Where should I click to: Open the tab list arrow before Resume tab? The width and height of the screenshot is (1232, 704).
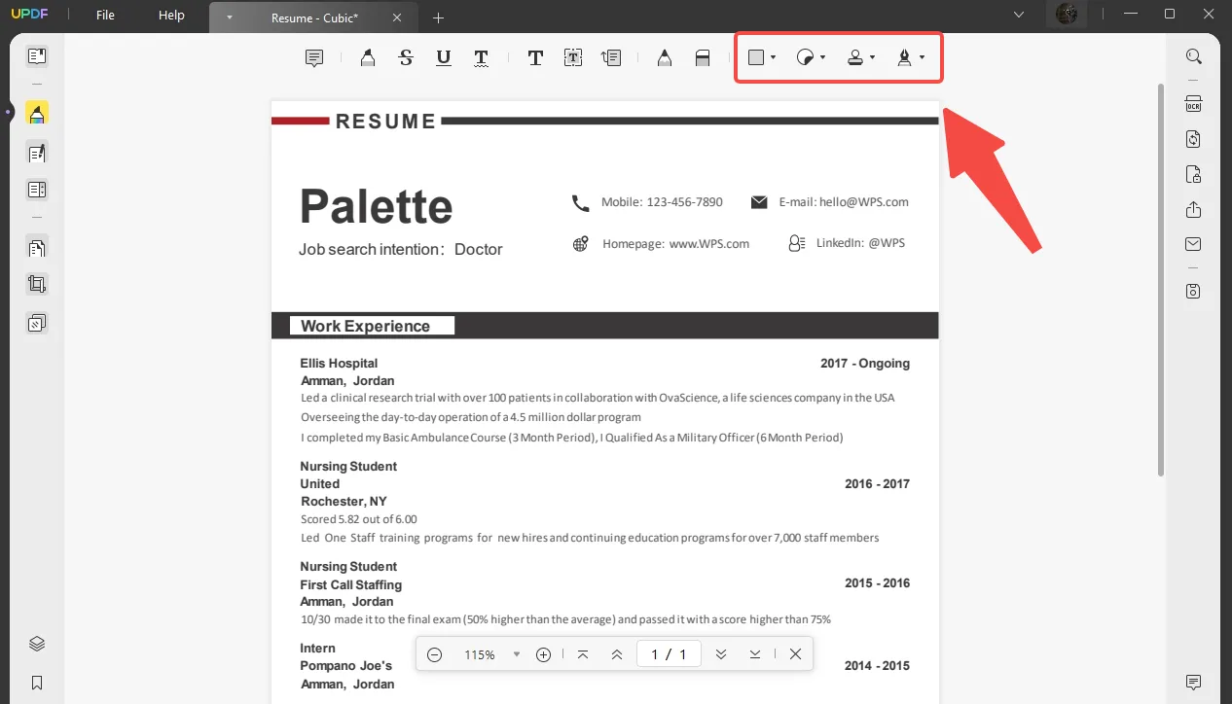click(229, 18)
